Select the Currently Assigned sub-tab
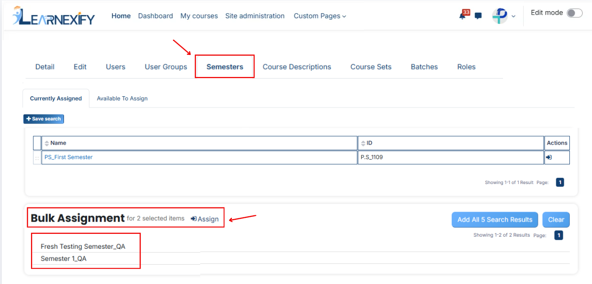This screenshot has height=284, width=592. coord(56,99)
